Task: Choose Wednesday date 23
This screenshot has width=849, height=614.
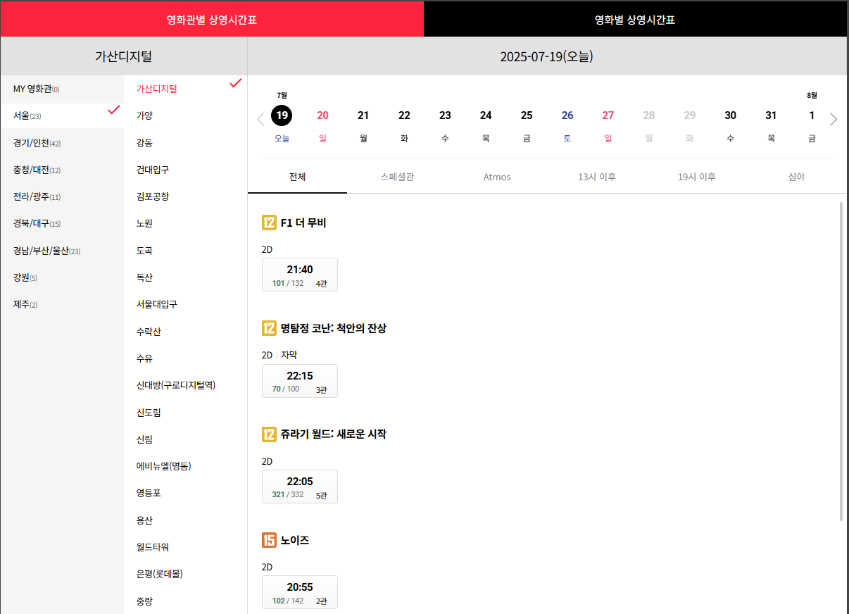Action: point(445,115)
